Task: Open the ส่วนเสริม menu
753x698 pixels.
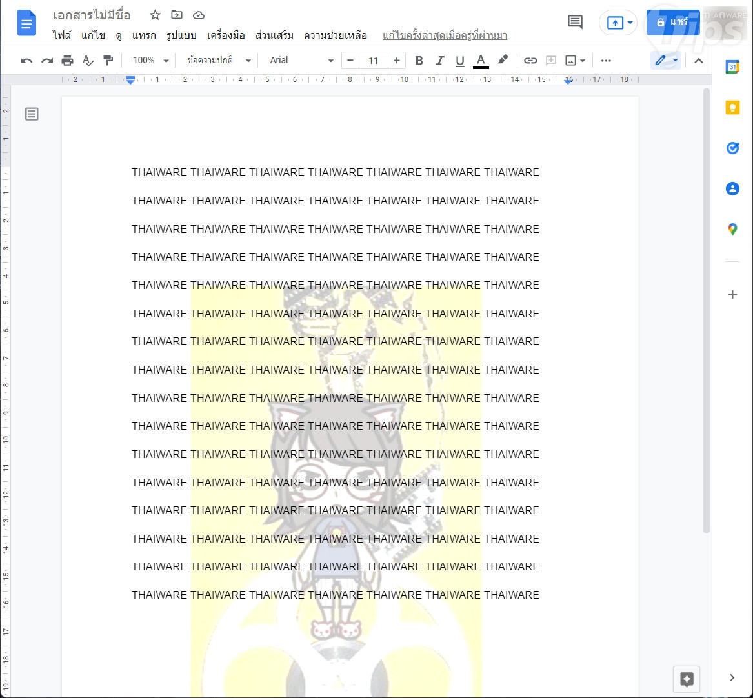Action: [274, 35]
